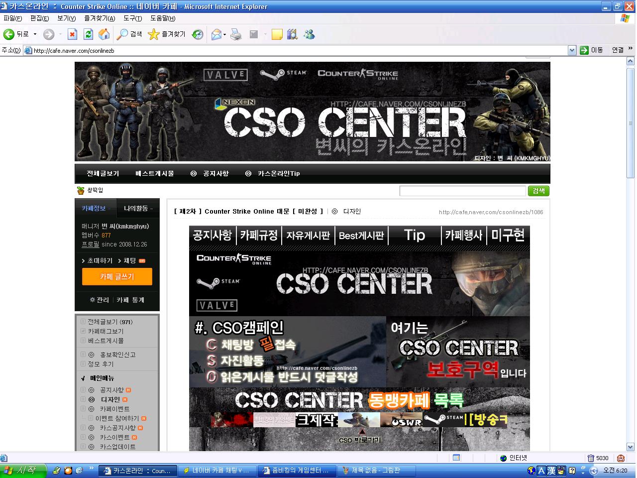Click the plant icon next to 쌍떡잎
637x478 pixels.
81,191
